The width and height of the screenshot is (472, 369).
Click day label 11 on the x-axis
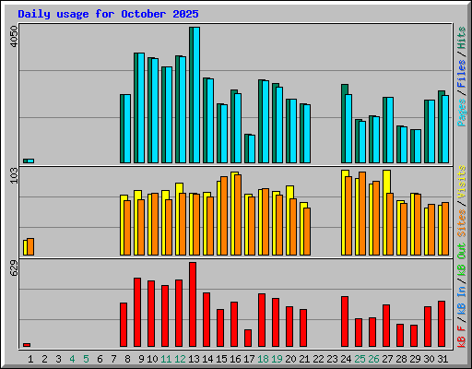(166, 359)
